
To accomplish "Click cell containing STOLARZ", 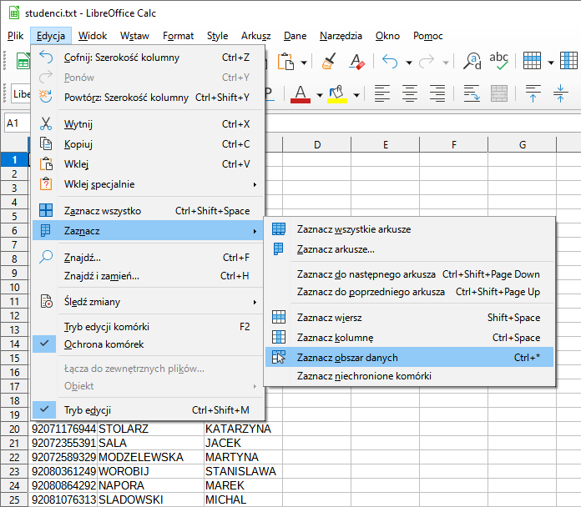I will (151, 429).
